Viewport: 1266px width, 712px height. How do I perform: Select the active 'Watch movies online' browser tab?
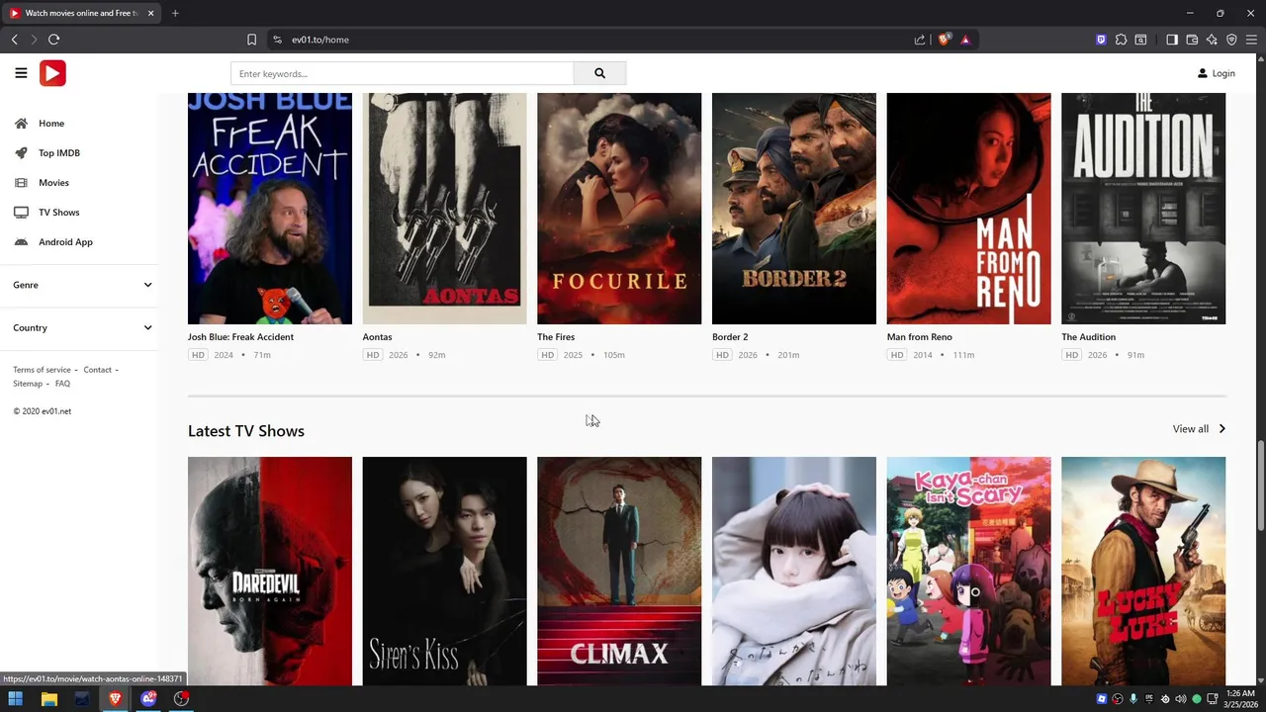pyautogui.click(x=83, y=13)
